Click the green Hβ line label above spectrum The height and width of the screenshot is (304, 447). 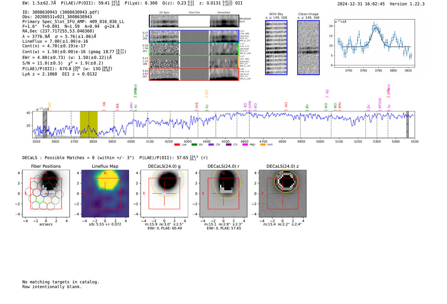point(307,107)
